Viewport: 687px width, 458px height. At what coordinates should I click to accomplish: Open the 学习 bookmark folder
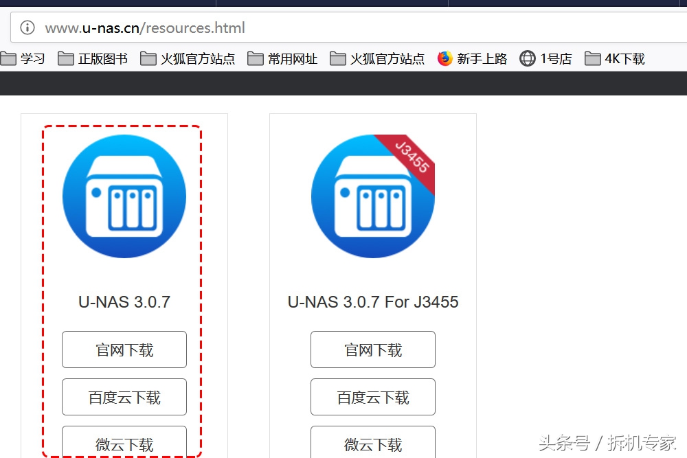tap(23, 58)
